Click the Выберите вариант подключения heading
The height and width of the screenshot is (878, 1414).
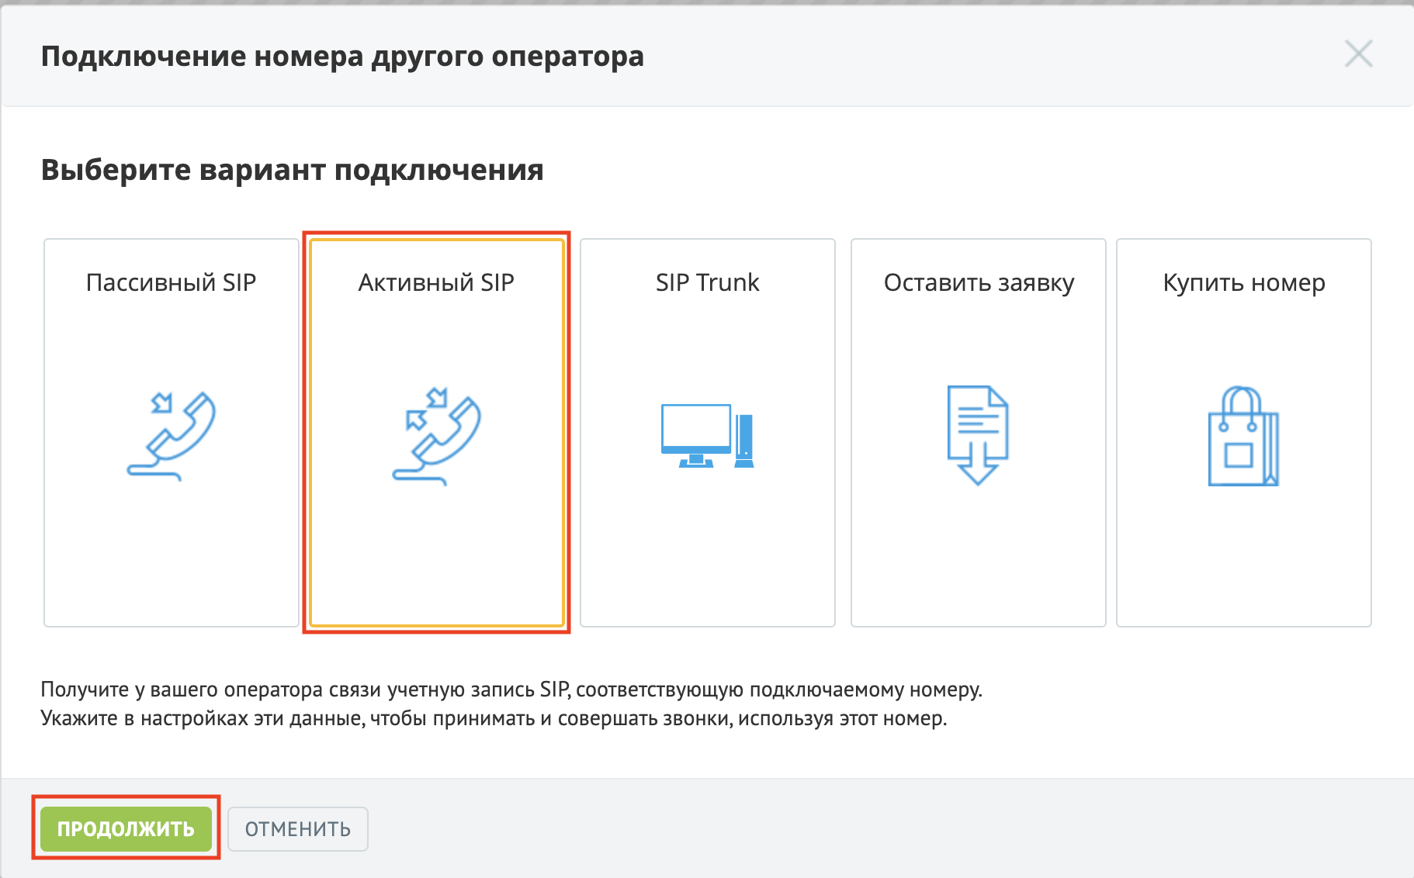tap(292, 170)
